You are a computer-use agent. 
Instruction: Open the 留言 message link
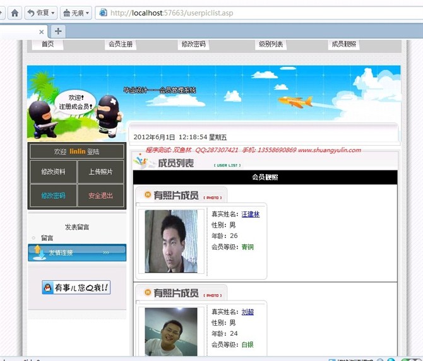[47, 238]
